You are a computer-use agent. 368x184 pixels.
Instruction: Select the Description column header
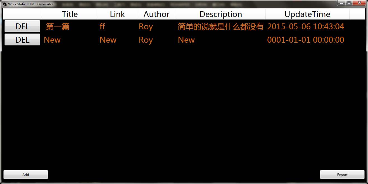(x=221, y=14)
